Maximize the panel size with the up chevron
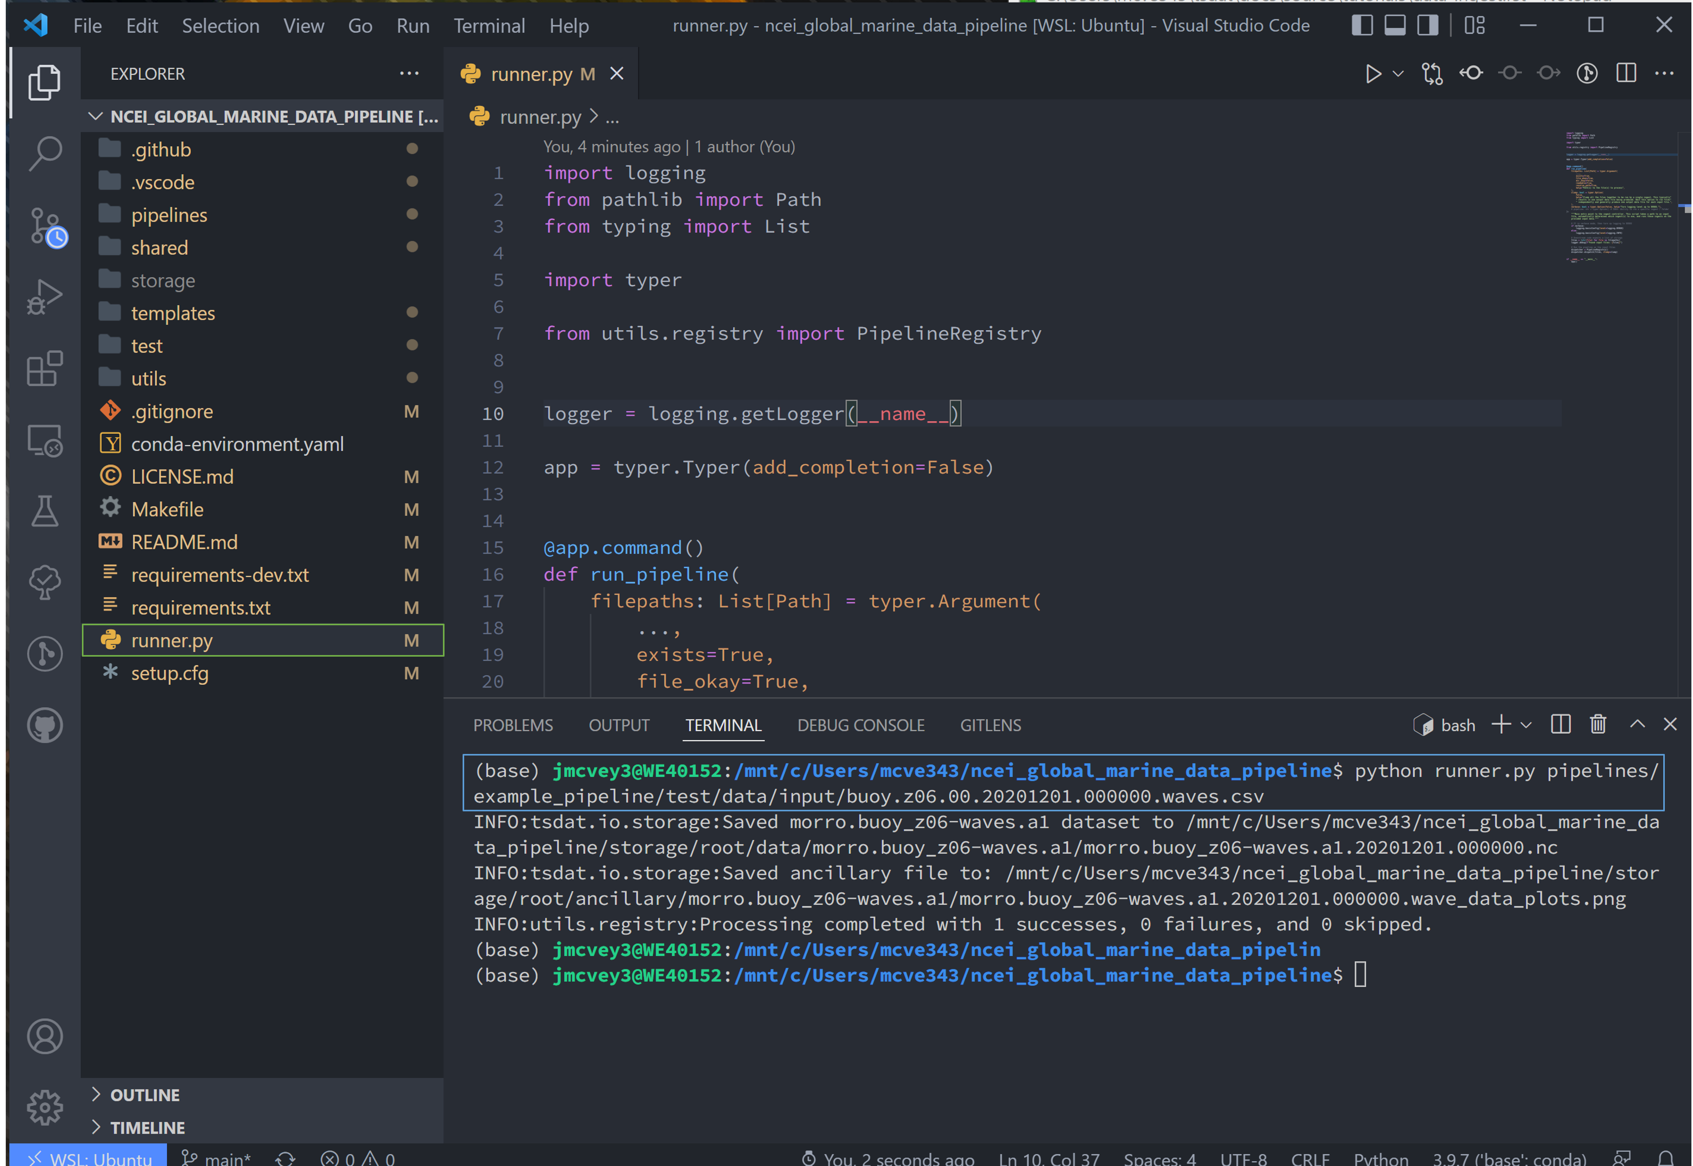This screenshot has height=1166, width=1693. click(x=1637, y=723)
